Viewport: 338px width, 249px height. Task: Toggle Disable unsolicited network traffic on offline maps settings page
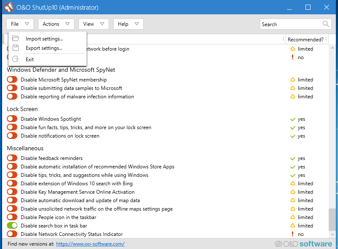[x=12, y=208]
